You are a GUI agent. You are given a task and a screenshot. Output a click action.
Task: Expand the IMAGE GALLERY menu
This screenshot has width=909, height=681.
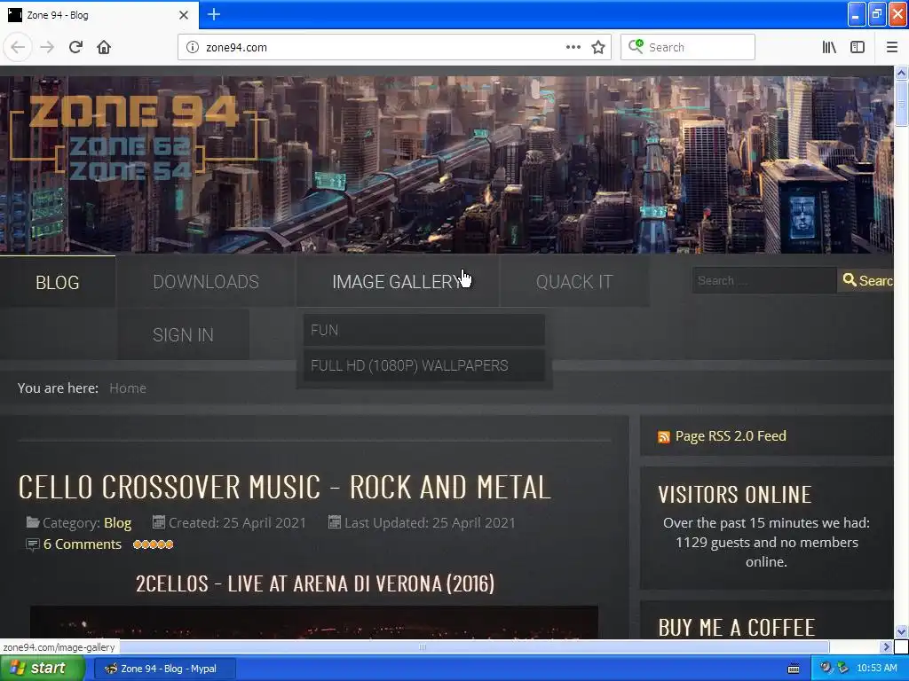(x=398, y=282)
